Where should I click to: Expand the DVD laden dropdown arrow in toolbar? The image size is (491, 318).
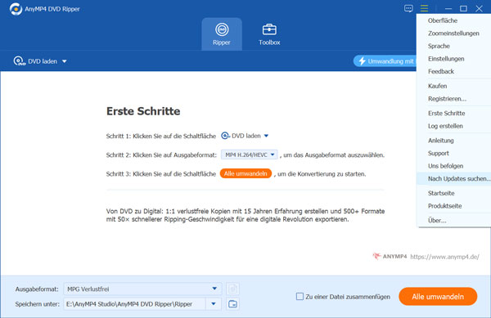point(64,61)
